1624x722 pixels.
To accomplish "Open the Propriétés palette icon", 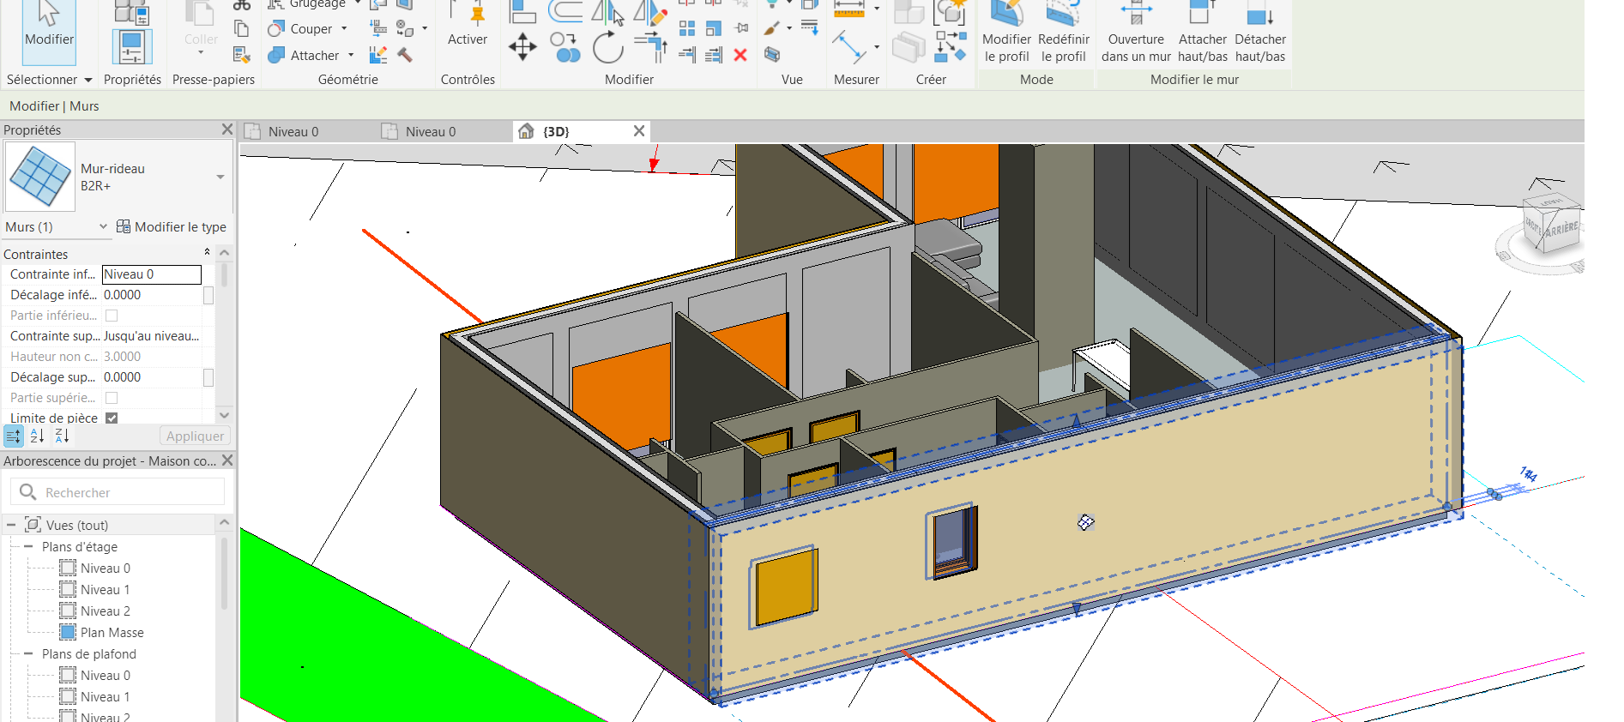I will coord(132,47).
